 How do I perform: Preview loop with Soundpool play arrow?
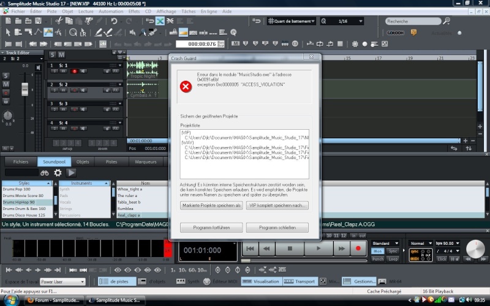tap(71, 173)
